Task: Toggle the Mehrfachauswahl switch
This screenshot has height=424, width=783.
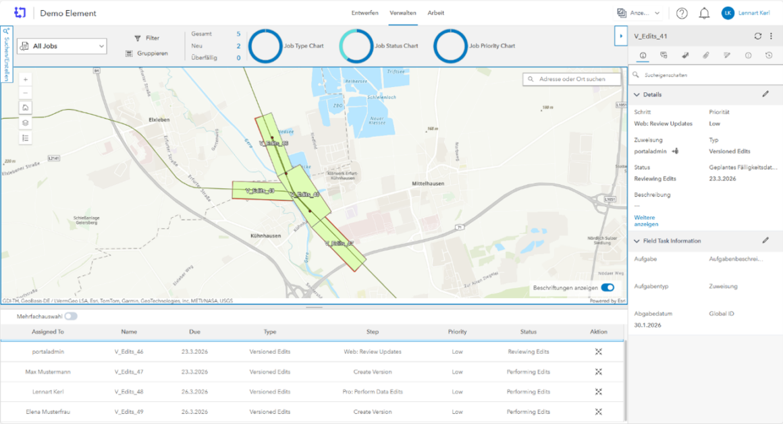Action: point(71,316)
